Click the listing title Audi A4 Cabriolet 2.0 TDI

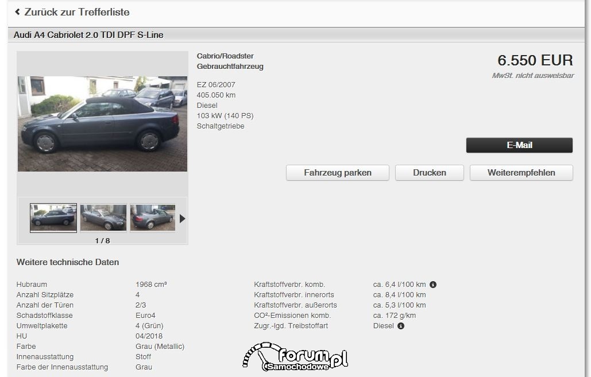[88, 35]
